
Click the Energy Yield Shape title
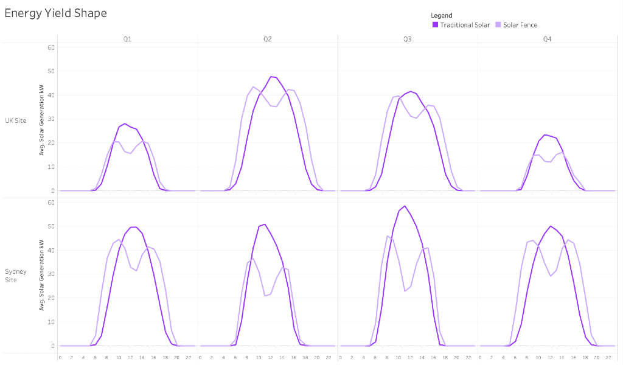pos(55,13)
